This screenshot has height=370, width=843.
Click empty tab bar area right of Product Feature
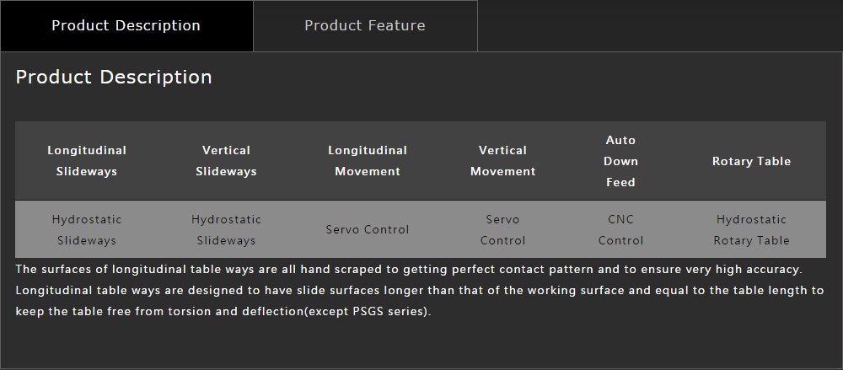(660, 26)
